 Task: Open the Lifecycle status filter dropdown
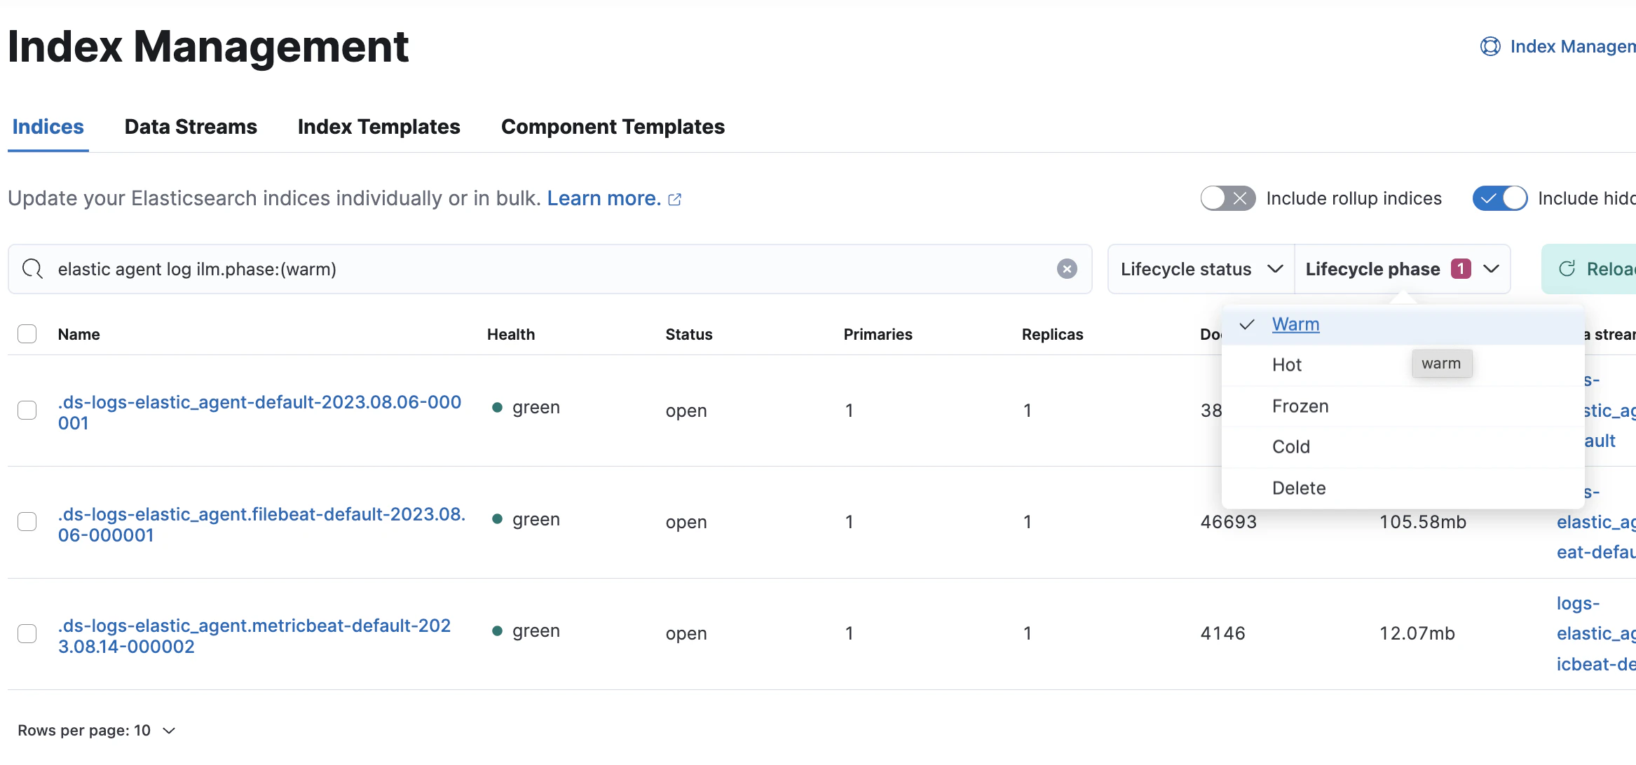click(1201, 269)
